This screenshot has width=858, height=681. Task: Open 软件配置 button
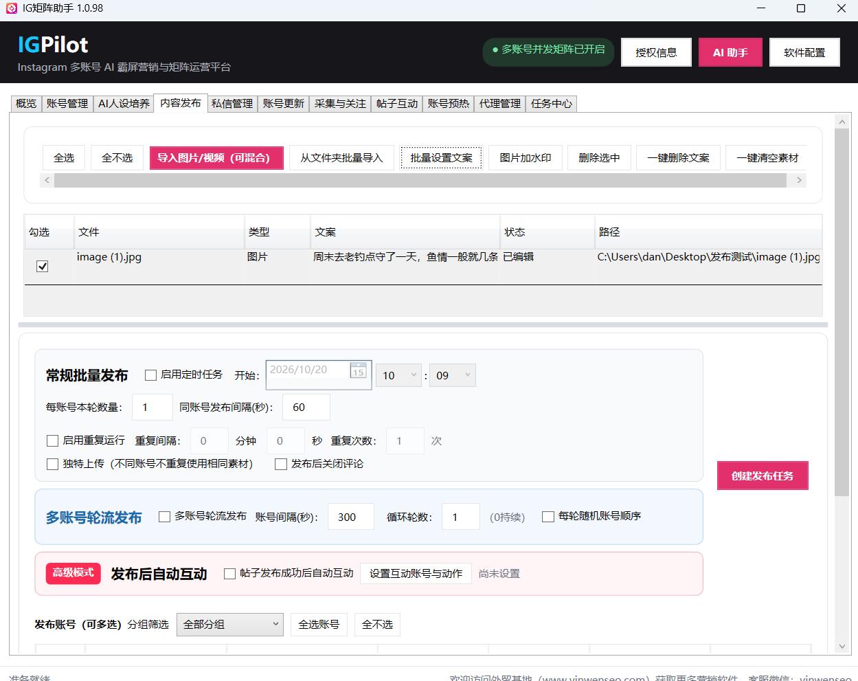pos(804,52)
